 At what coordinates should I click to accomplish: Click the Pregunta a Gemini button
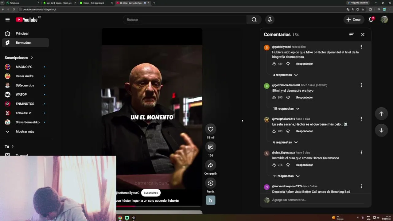358,3
